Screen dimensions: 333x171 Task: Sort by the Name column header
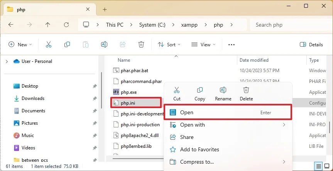tap(124, 60)
